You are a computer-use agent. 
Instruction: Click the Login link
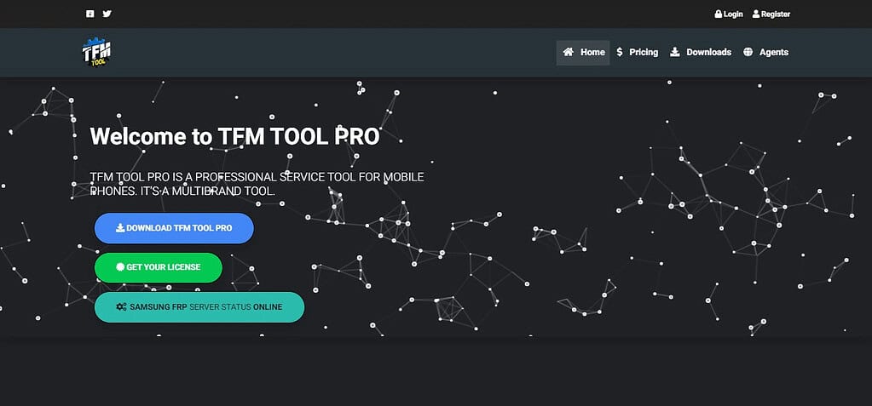(729, 14)
